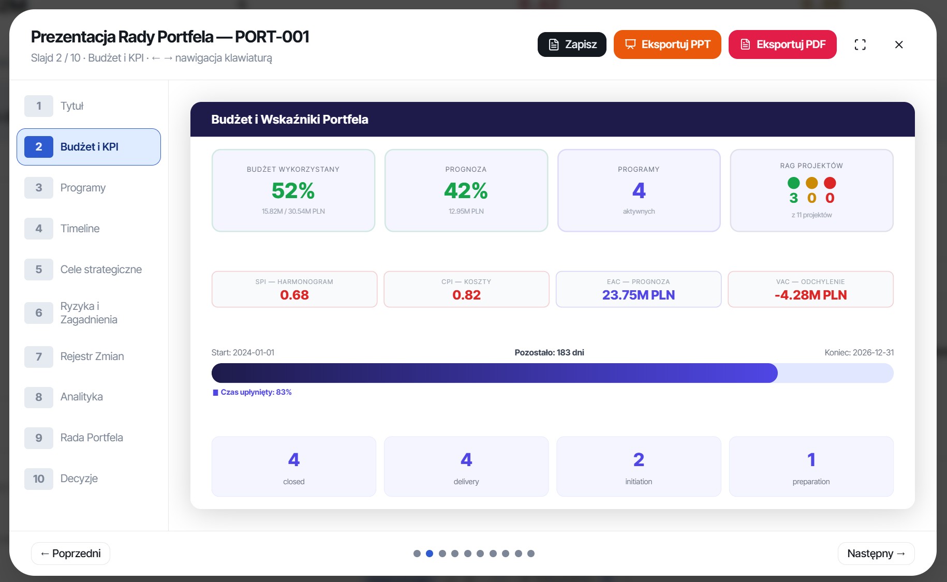
Task: Switch to Analityka slide
Action: (x=88, y=397)
